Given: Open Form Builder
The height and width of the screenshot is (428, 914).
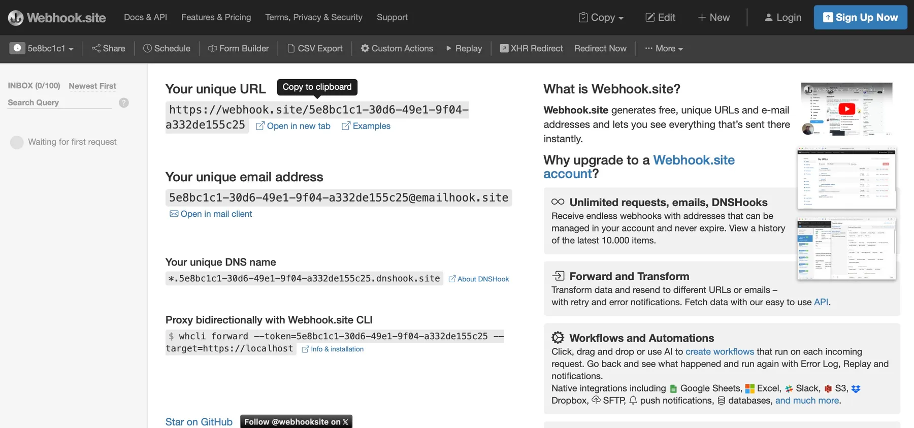Looking at the screenshot, I should point(238,48).
